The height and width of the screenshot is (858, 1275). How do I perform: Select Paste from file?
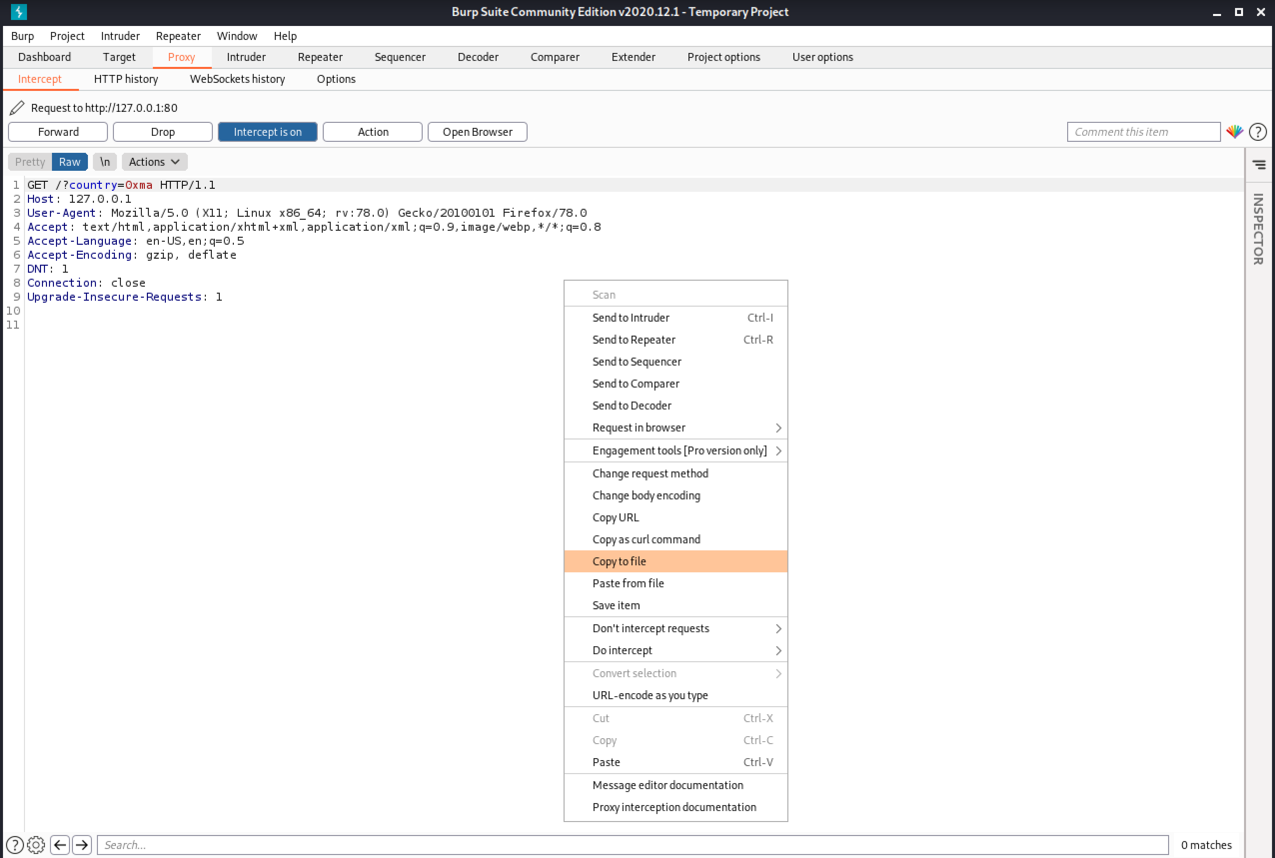[x=675, y=583]
